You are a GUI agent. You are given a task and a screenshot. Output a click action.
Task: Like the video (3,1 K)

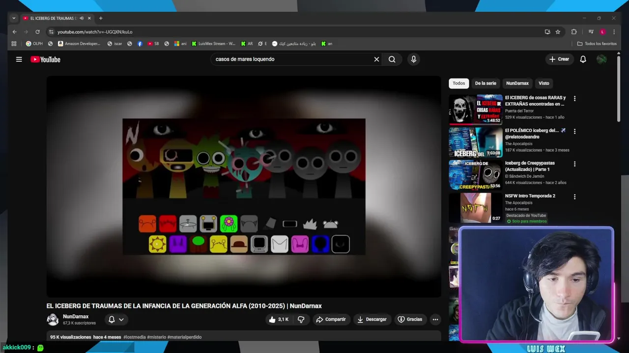click(279, 319)
